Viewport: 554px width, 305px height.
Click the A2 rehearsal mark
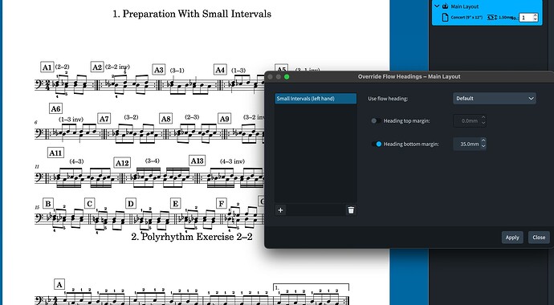coord(97,67)
